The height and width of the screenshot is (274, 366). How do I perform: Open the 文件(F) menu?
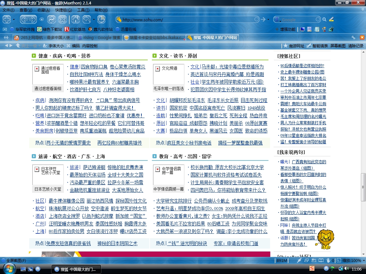coord(8,10)
